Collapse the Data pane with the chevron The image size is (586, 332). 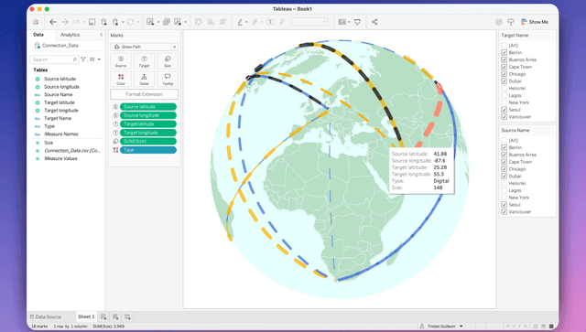point(102,35)
